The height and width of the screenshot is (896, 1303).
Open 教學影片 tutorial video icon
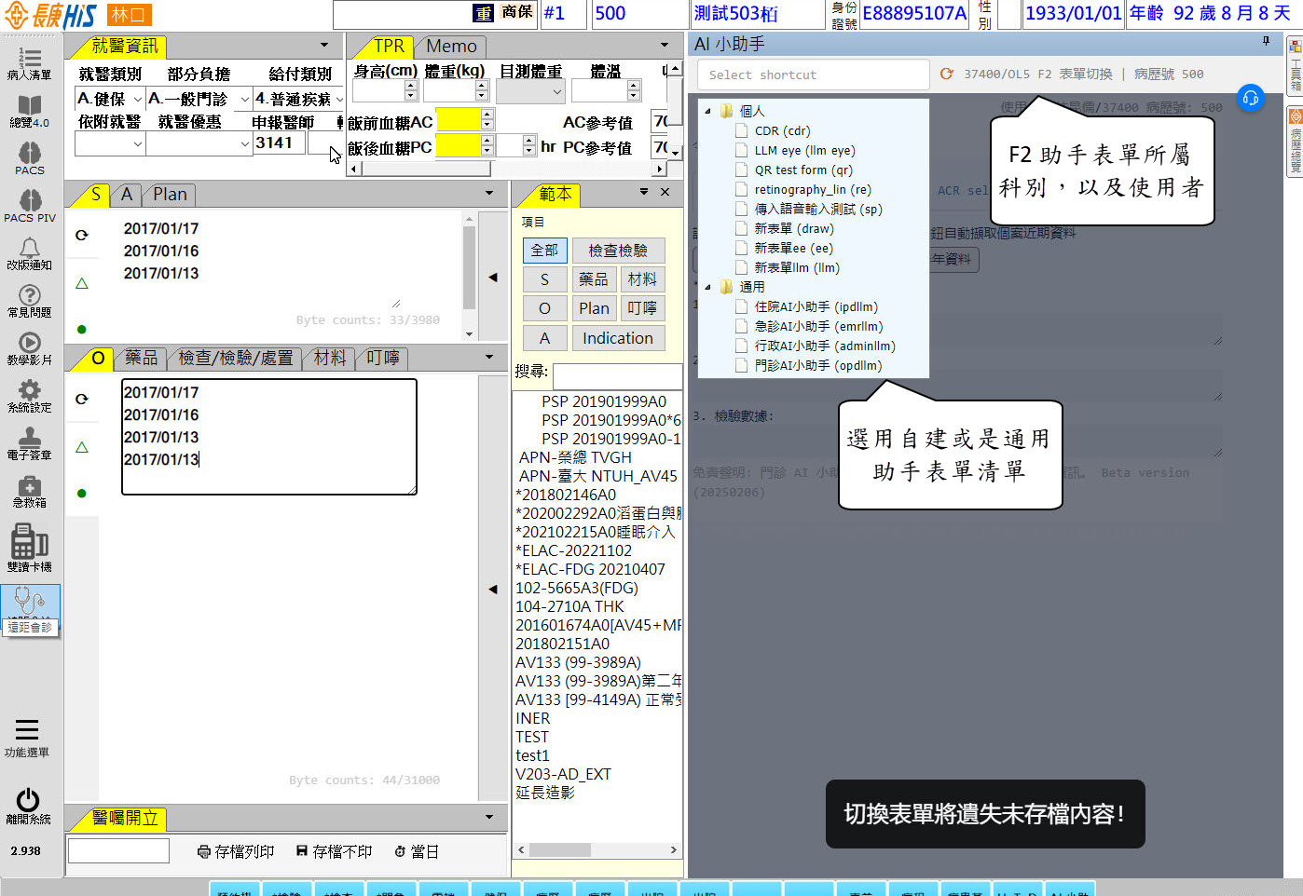coord(30,346)
